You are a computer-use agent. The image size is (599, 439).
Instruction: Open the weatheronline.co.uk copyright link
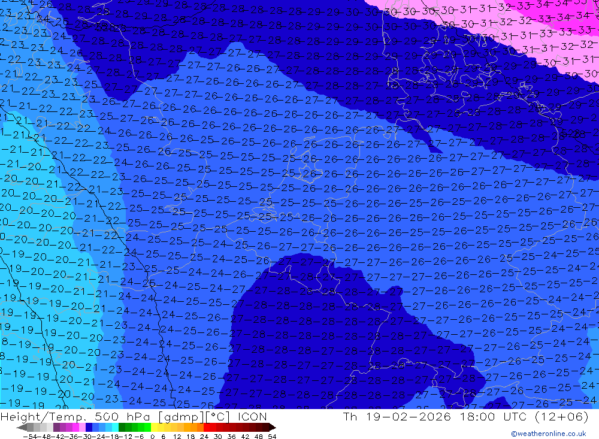[549, 434]
